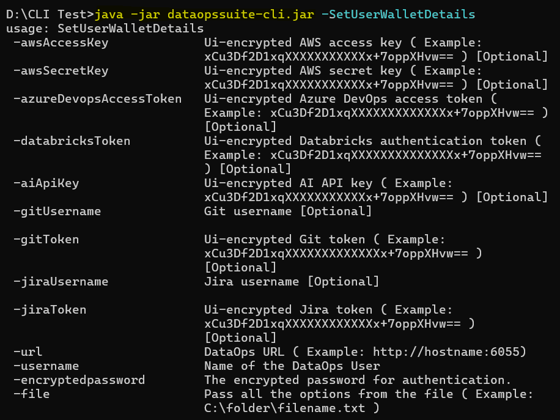Click on the -aiApiKey option

[46, 183]
